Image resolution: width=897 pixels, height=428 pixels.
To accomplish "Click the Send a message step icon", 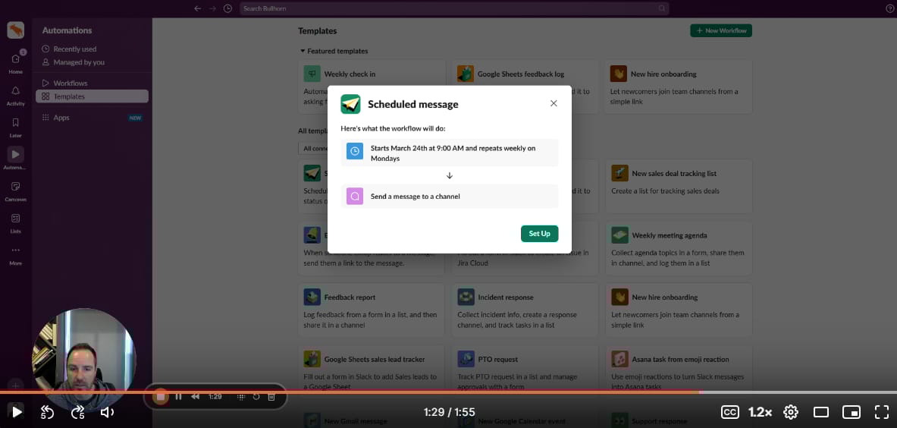I will [x=355, y=197].
